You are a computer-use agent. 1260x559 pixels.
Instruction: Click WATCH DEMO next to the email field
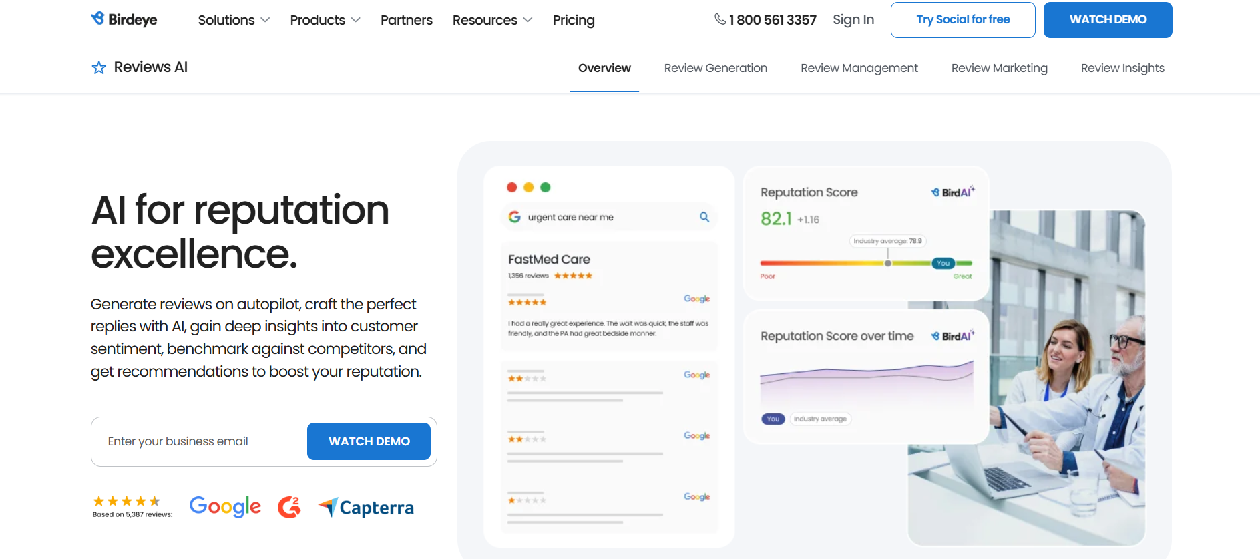(x=369, y=441)
